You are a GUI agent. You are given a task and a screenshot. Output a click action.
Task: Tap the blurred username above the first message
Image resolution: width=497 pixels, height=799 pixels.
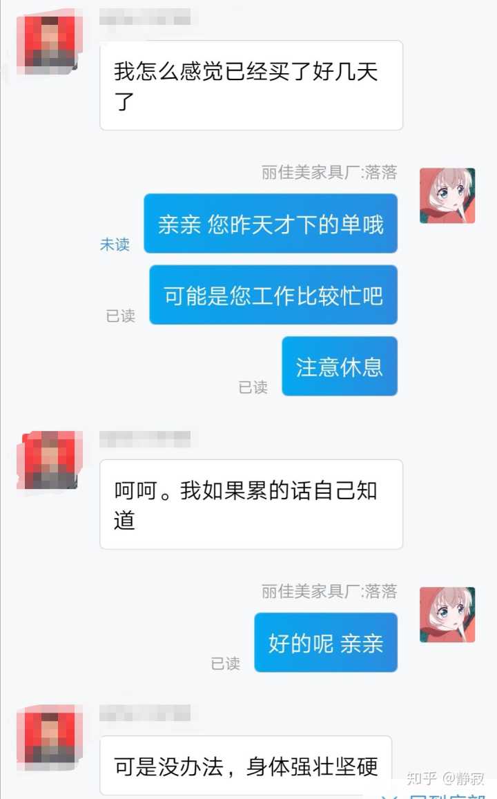[145, 17]
